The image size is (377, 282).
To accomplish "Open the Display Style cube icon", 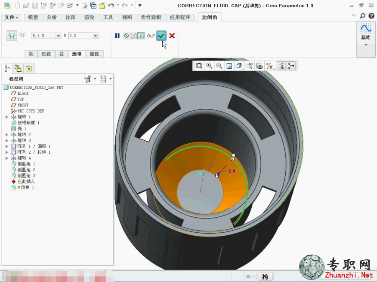I will [239, 66].
